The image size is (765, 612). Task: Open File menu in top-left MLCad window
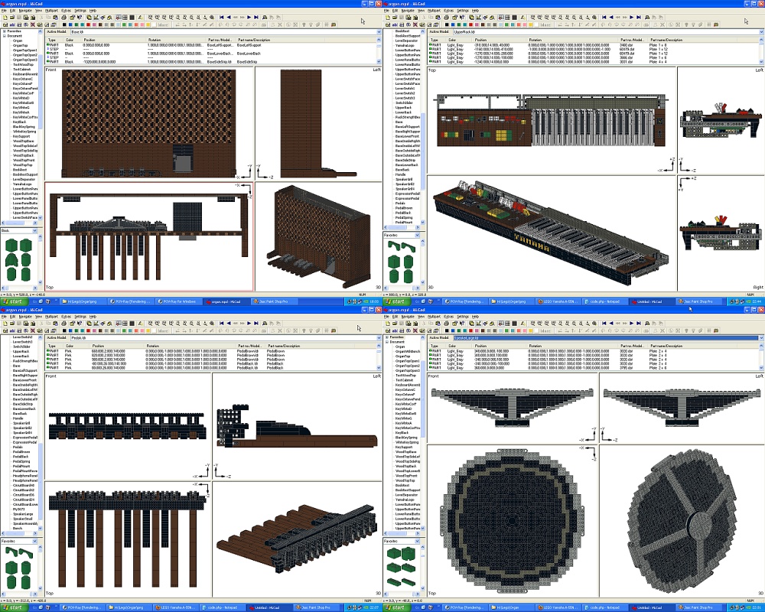tap(5, 10)
